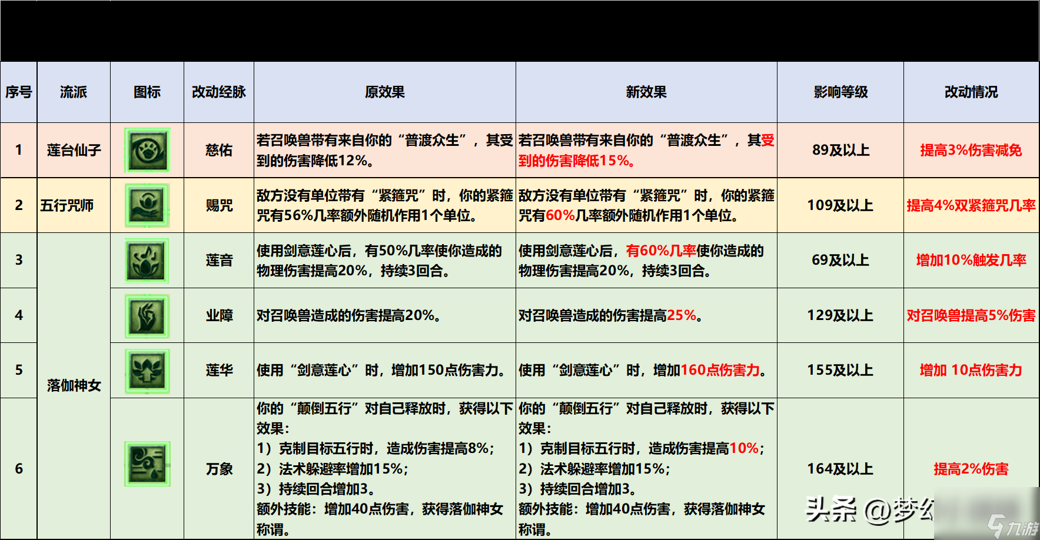Click the 业障 skill icon
The image size is (1040, 540).
[x=147, y=315]
